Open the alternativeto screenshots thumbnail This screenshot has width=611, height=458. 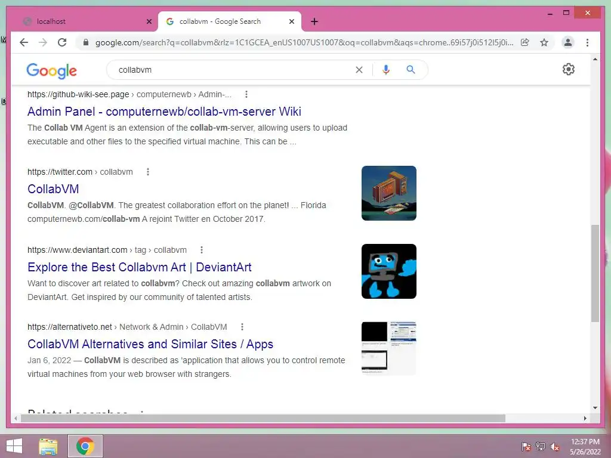(x=389, y=348)
